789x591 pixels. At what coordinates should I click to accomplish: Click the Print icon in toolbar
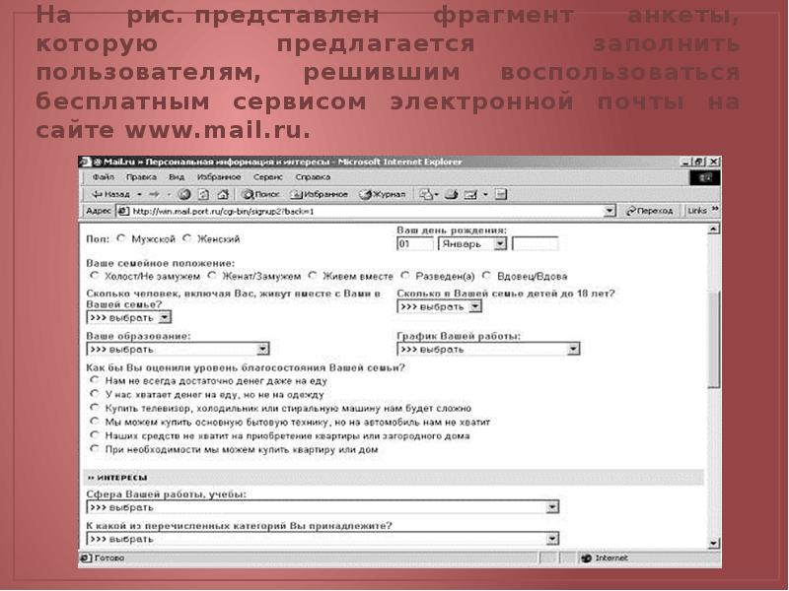coord(452,194)
